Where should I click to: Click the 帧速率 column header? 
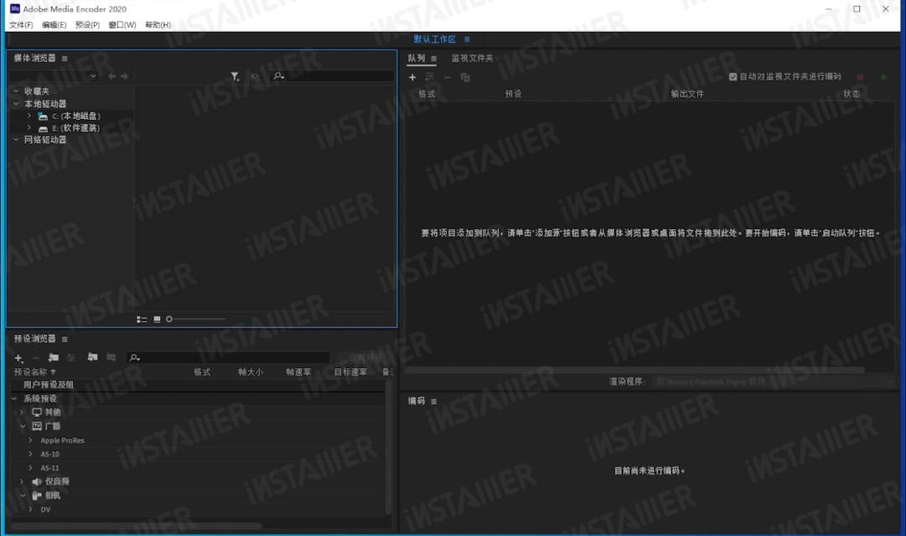pyautogui.click(x=298, y=372)
